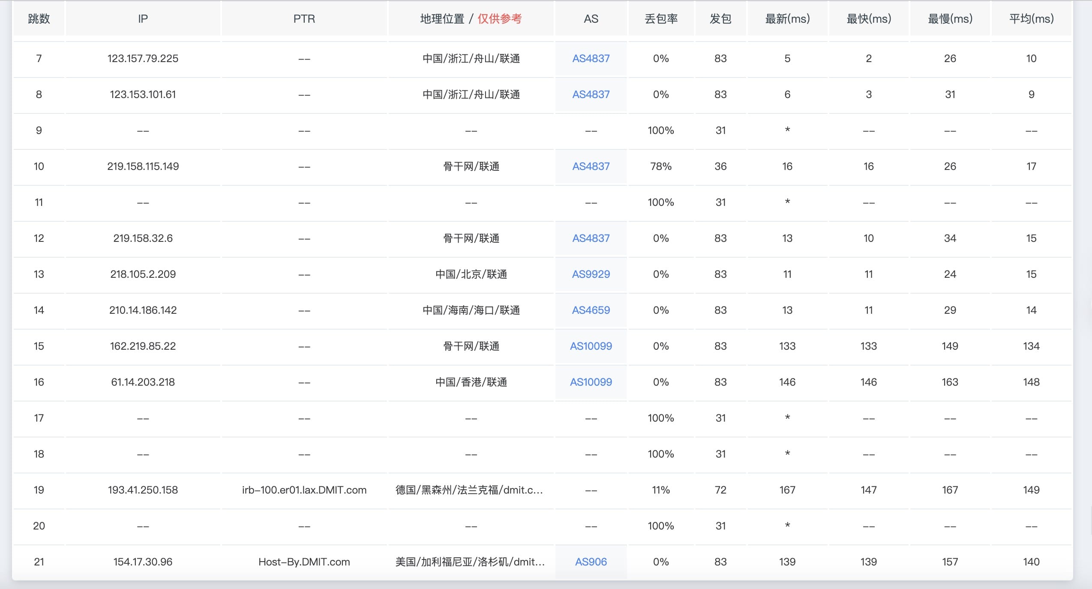The height and width of the screenshot is (589, 1092).
Task: Click AS4837 link for 219.158.32.6
Action: click(591, 238)
